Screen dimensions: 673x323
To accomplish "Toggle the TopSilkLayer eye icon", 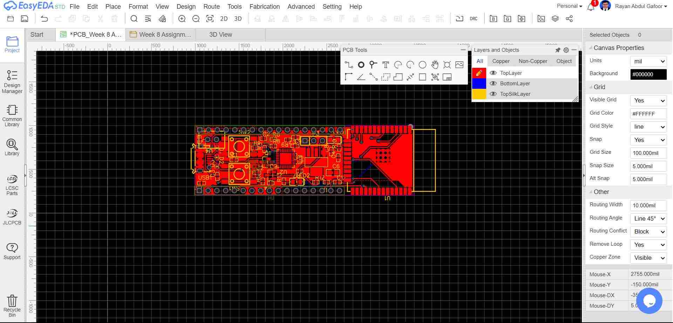I will click(x=493, y=94).
